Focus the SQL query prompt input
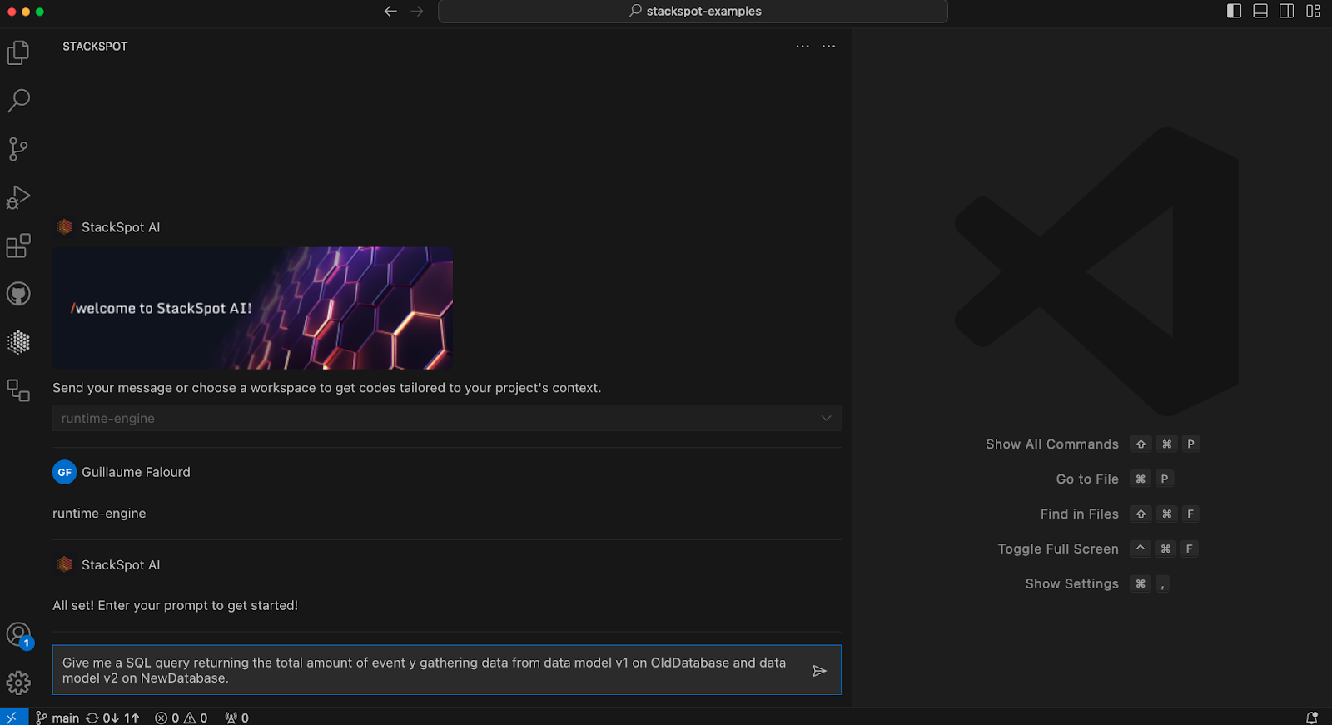 tap(447, 670)
